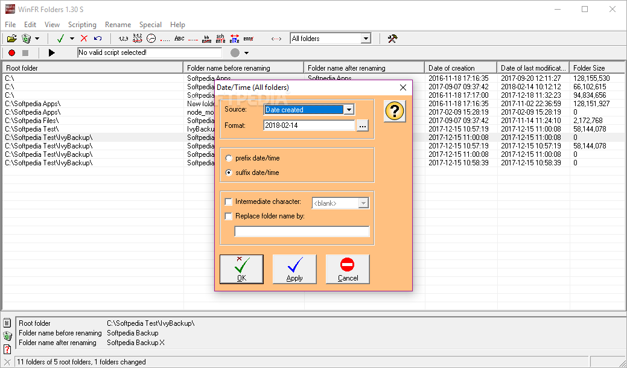
Task: Click the black play script arrow
Action: click(x=51, y=52)
